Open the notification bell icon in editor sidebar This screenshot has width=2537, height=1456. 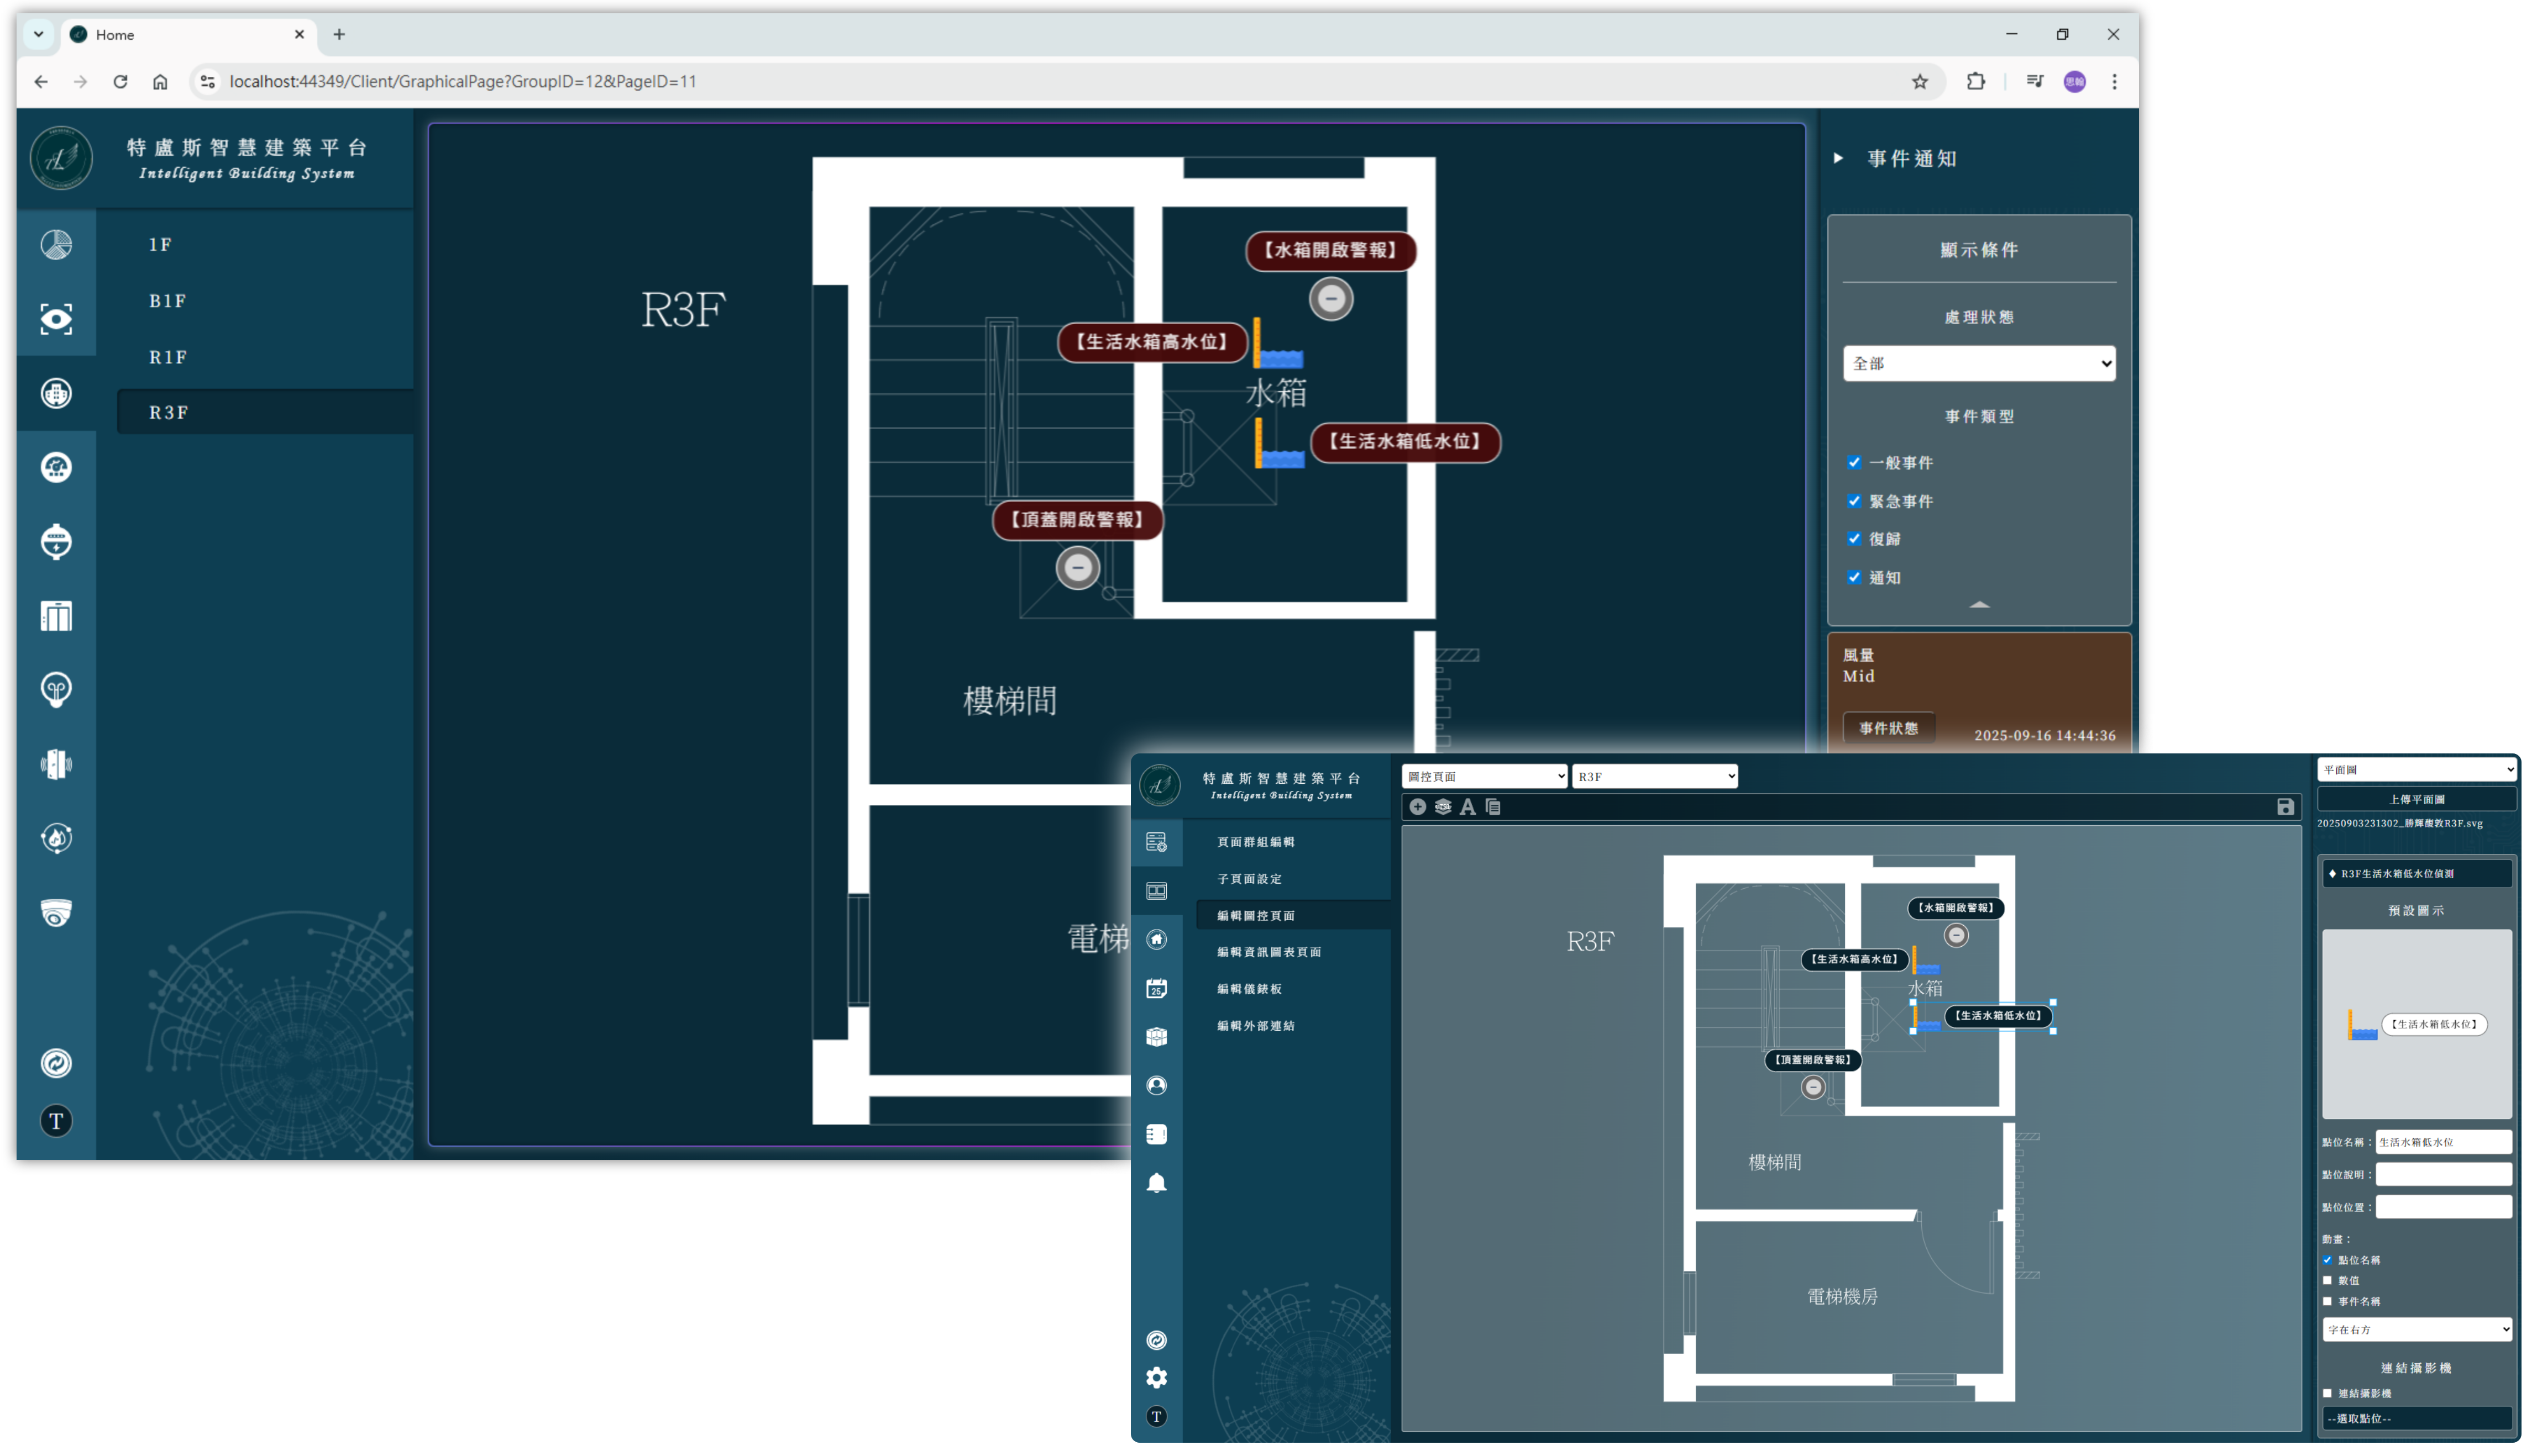pyautogui.click(x=1156, y=1183)
